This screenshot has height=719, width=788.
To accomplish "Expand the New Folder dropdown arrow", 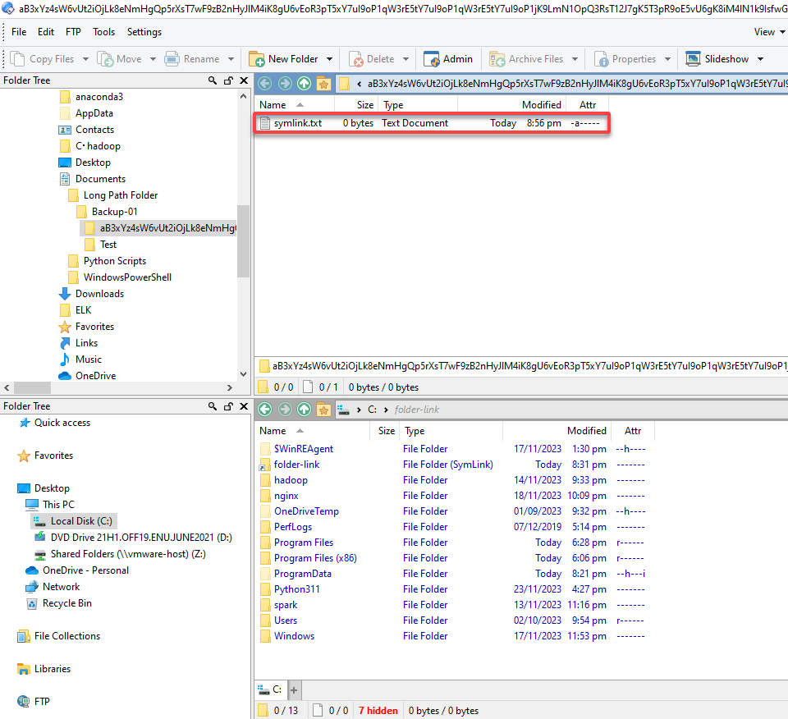I will click(330, 59).
